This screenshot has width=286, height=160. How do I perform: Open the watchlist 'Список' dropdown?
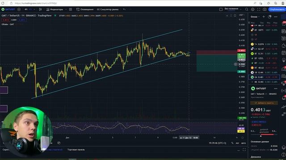(255, 17)
